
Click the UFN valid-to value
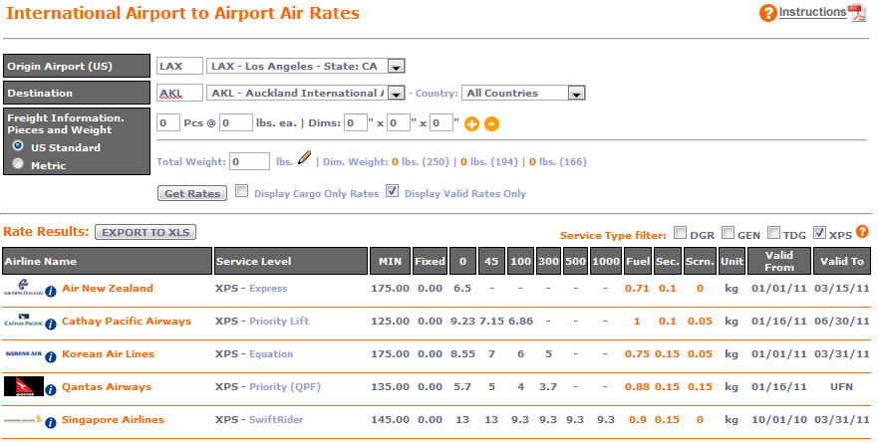coord(841,386)
